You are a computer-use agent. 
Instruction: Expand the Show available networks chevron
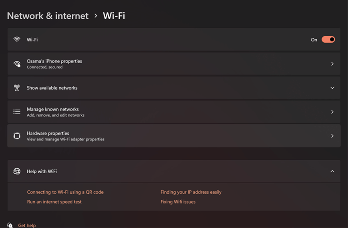click(332, 88)
